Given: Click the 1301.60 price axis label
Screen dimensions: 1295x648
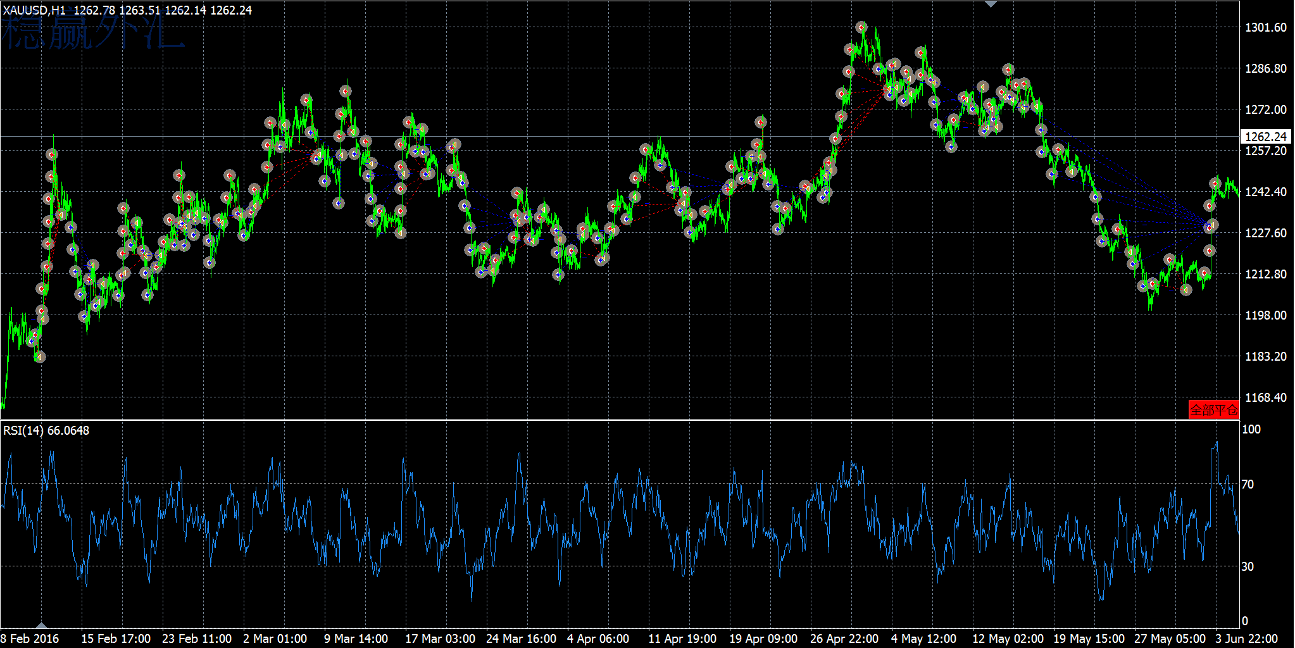Looking at the screenshot, I should pos(1266,27).
